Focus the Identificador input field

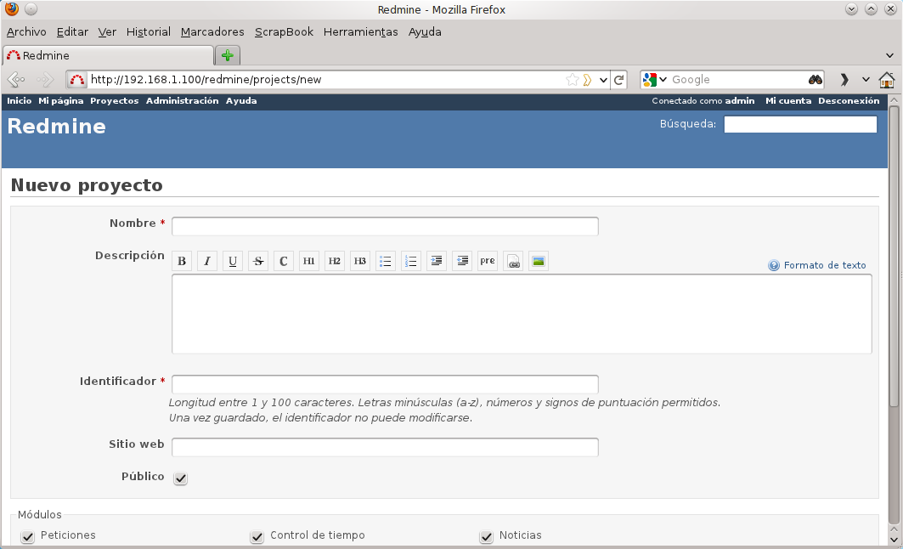point(386,384)
